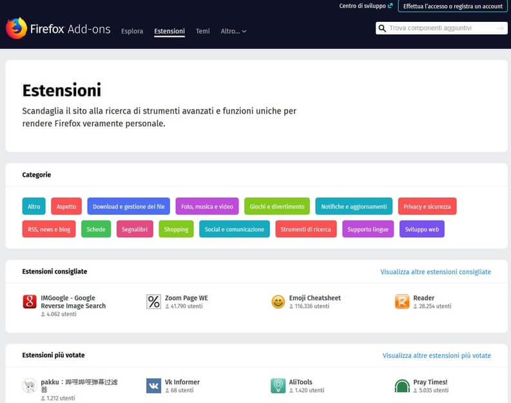This screenshot has width=511, height=403.
Task: Go to the Esplora tab
Action: point(132,32)
